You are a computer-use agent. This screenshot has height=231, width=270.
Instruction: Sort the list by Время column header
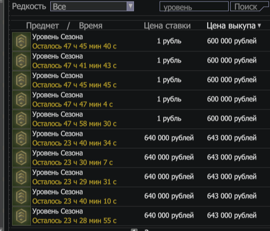click(x=91, y=26)
